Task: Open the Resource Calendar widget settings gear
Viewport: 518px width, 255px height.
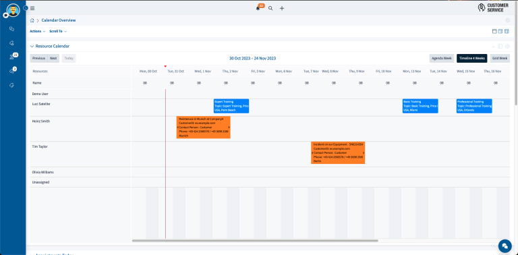Action: [507, 47]
